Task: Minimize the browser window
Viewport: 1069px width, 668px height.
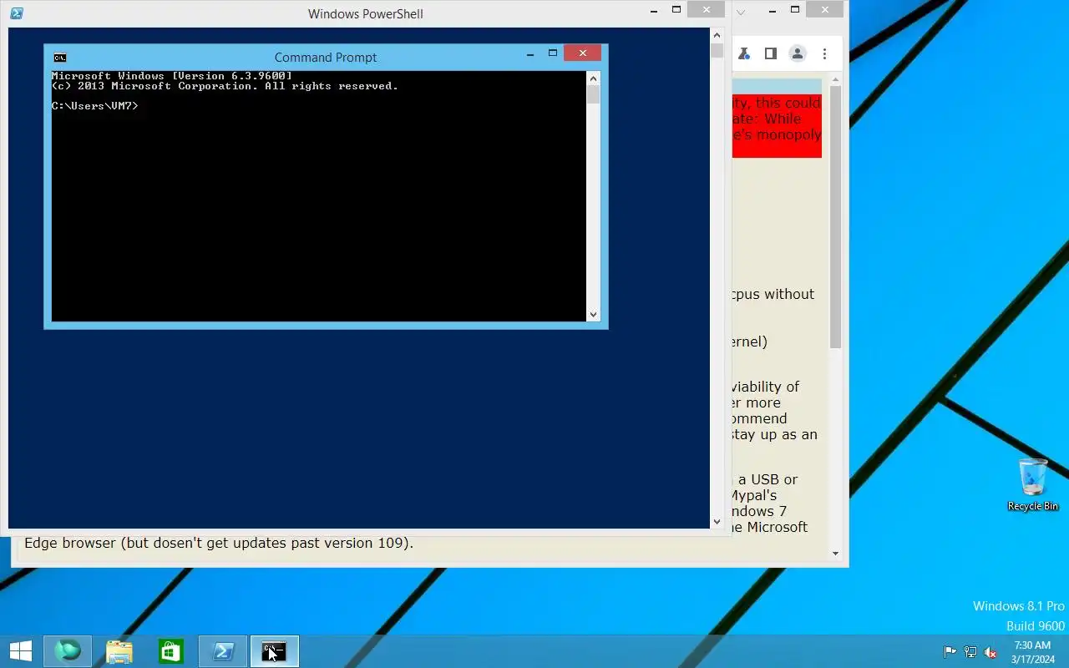Action: coord(773,11)
